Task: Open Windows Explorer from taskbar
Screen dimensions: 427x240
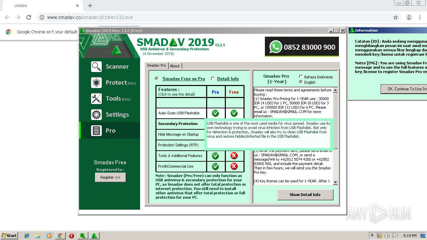Action: tap(38, 236)
